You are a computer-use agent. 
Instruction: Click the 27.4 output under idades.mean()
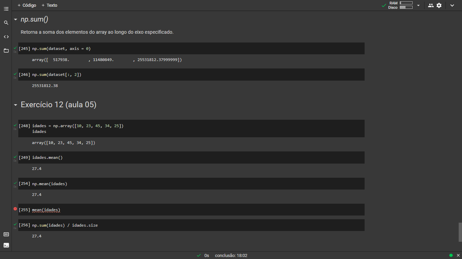[37, 169]
